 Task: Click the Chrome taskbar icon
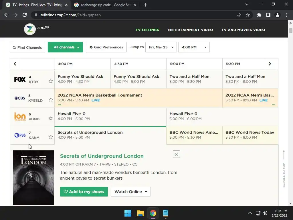(x=153, y=213)
